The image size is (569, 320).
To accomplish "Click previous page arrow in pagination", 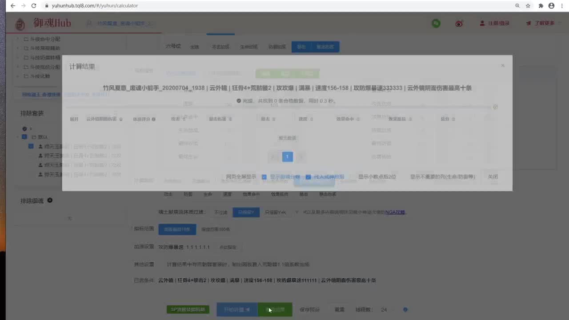I will point(273,156).
